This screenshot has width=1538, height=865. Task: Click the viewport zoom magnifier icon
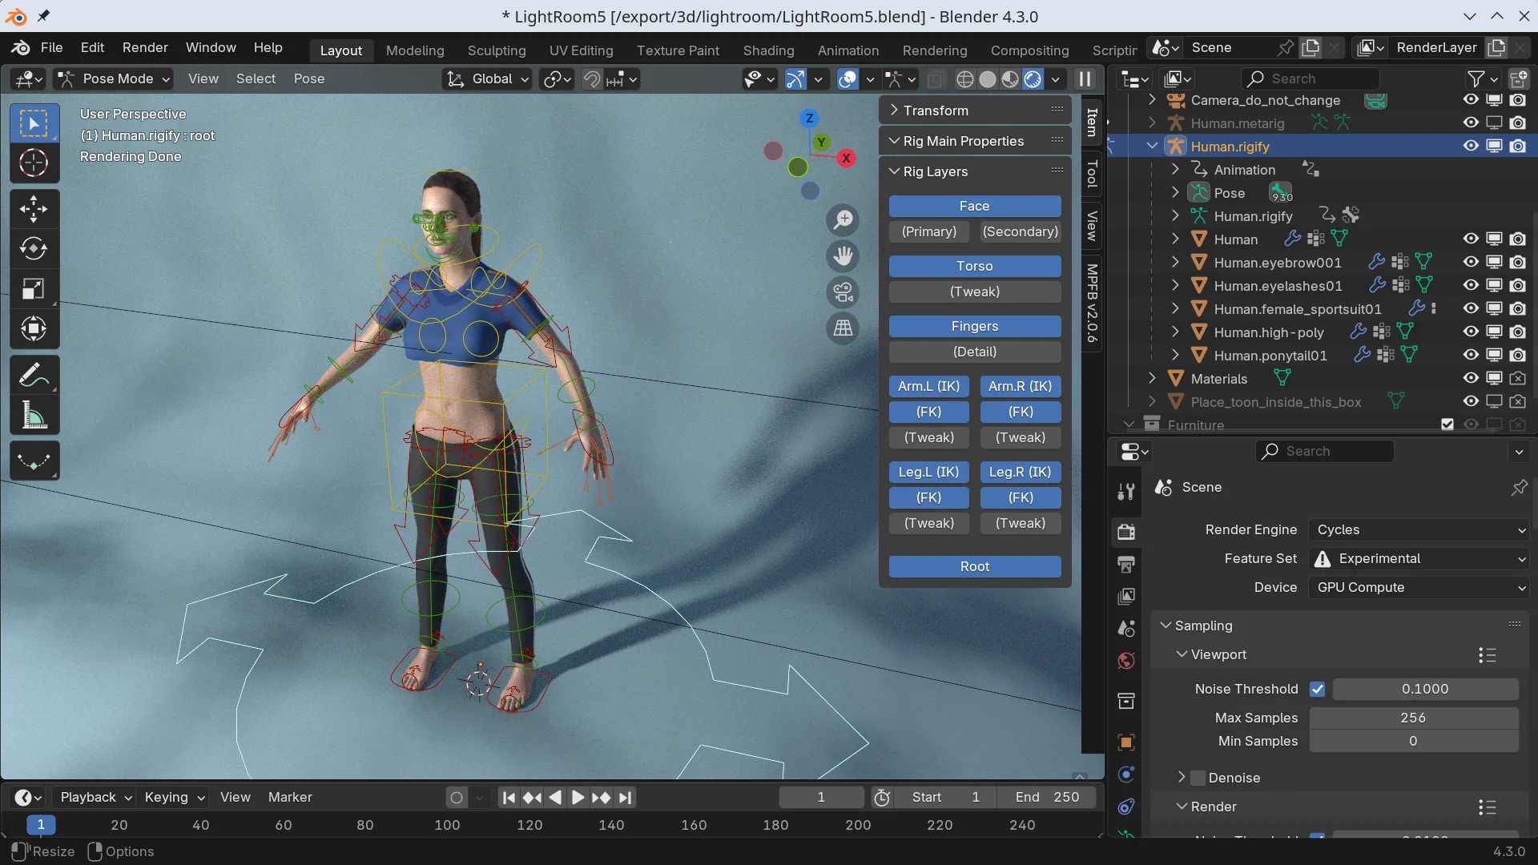click(843, 219)
